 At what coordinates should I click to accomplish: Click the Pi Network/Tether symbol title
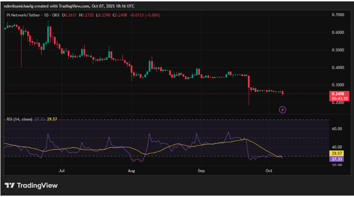pos(23,15)
